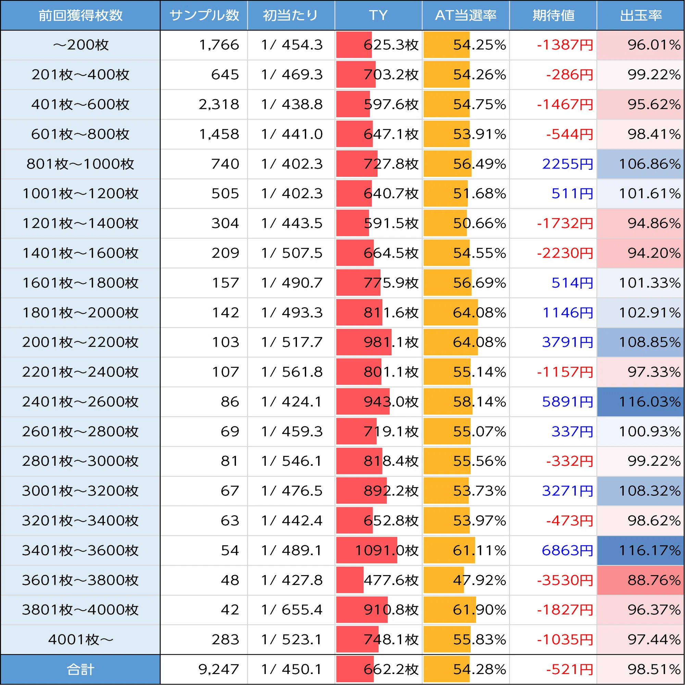Click the 初当たり column header

tap(291, 15)
